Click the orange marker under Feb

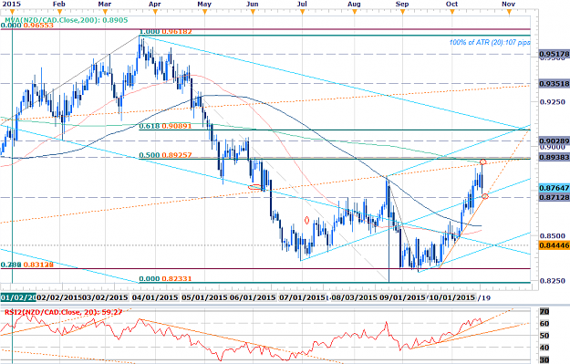pyautogui.click(x=59, y=12)
